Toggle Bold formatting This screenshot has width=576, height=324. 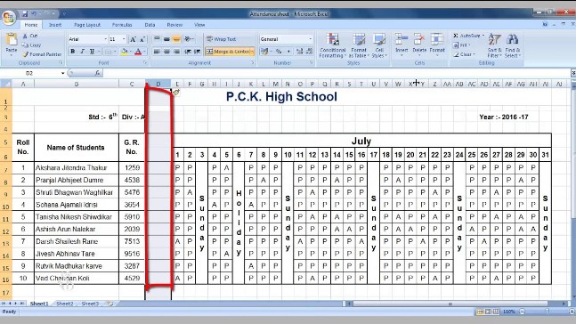coord(73,52)
